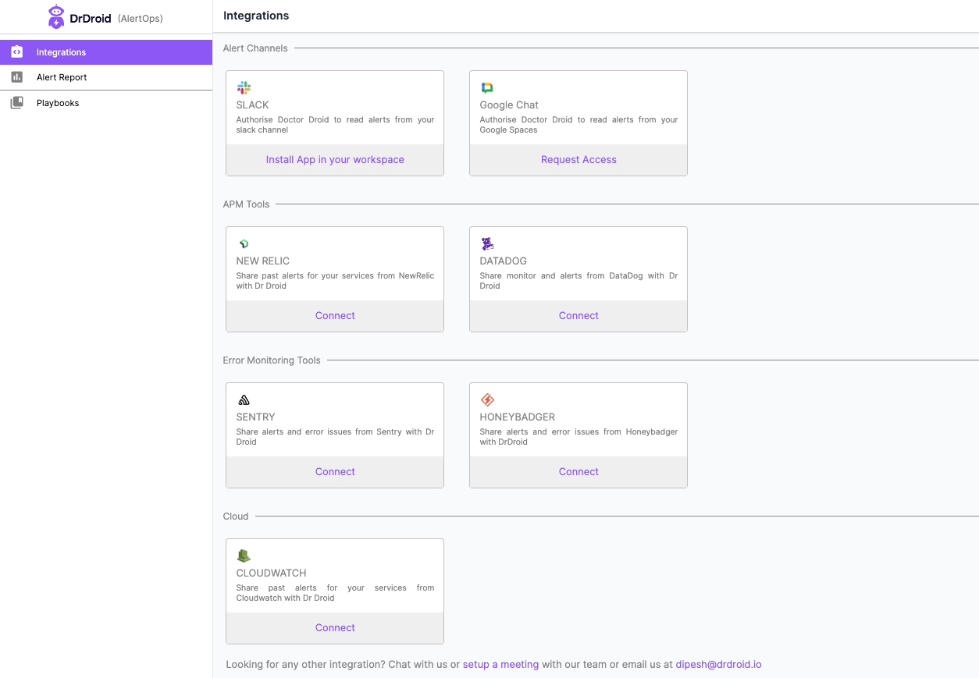
Task: Click the HONEYBADGER card title
Action: [x=518, y=417]
